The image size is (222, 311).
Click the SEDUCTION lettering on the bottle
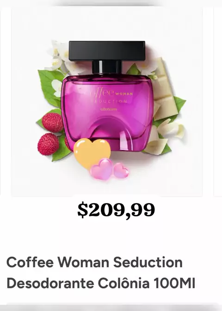[x=110, y=101]
